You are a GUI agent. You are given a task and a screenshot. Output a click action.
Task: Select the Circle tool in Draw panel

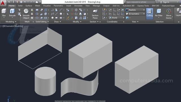[x=61, y=14]
